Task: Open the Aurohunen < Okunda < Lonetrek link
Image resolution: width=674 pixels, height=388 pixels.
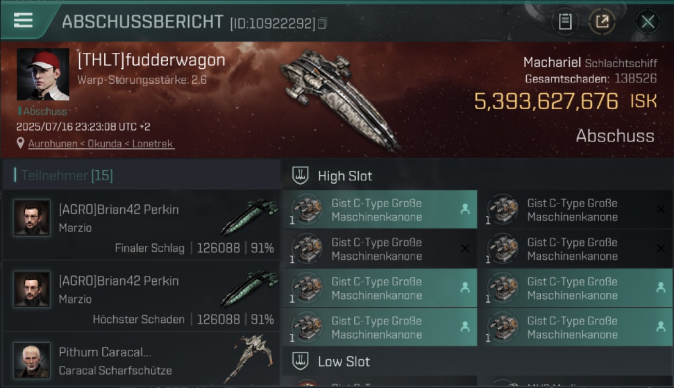Action: 101,144
